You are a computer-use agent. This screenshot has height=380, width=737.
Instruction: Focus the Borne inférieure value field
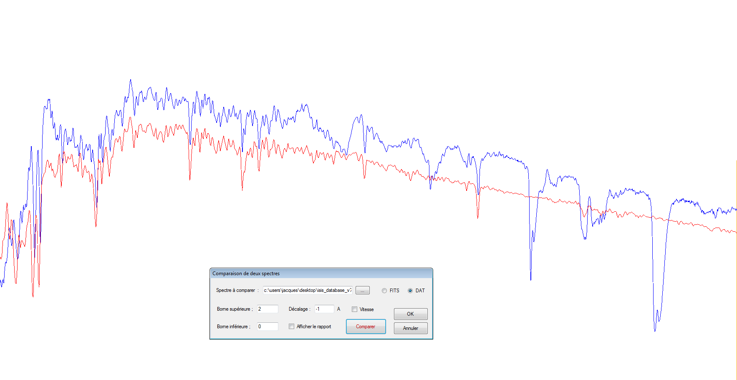click(267, 327)
